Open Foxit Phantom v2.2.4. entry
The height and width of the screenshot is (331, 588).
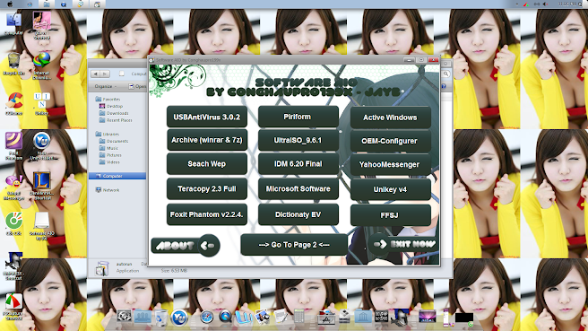coord(207,214)
